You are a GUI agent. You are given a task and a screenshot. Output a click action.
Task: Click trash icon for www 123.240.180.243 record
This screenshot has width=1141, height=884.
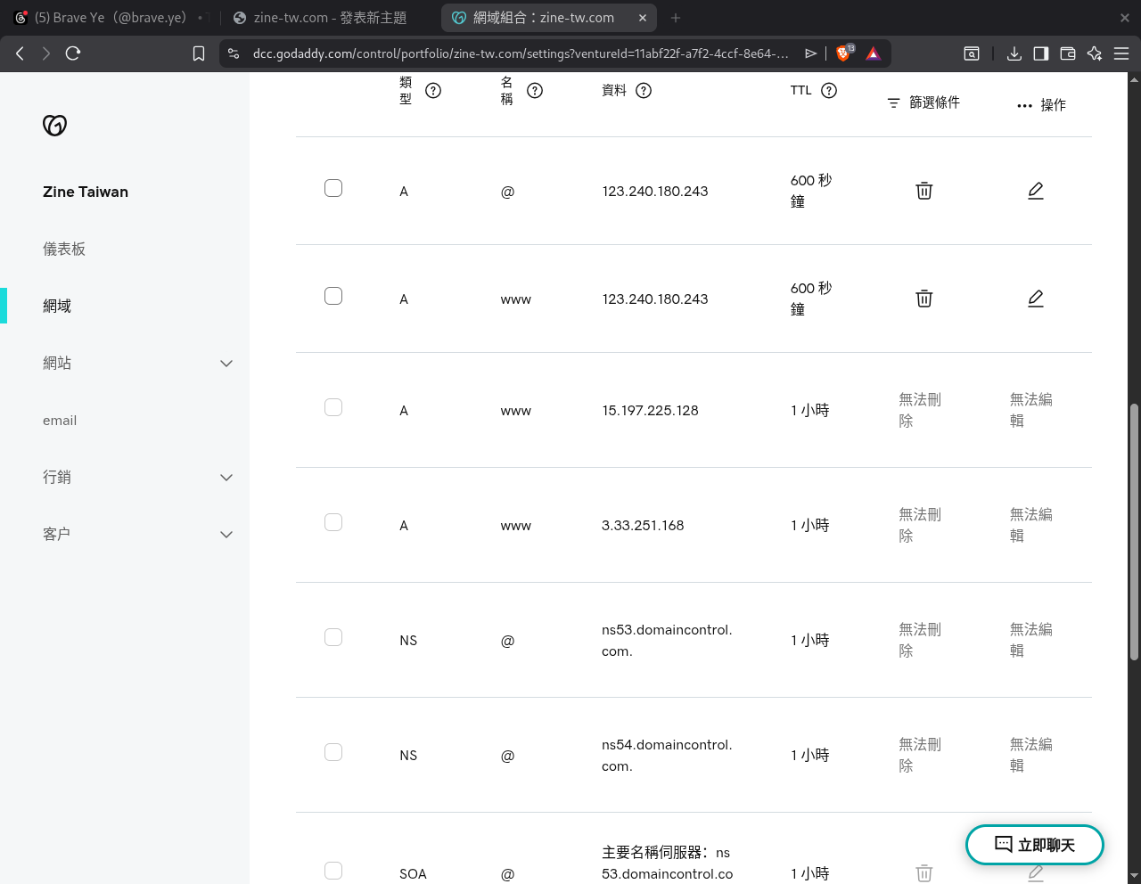923,299
